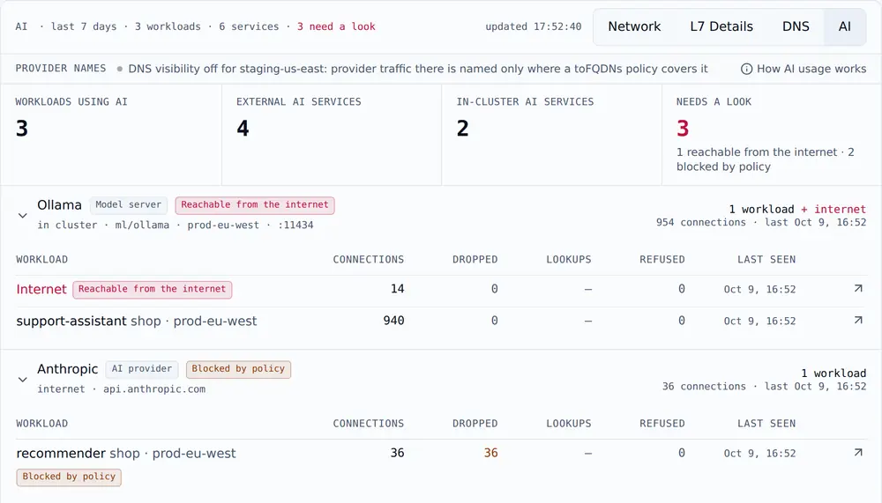Click 'api.anthropic.com' hostname text

click(154, 388)
